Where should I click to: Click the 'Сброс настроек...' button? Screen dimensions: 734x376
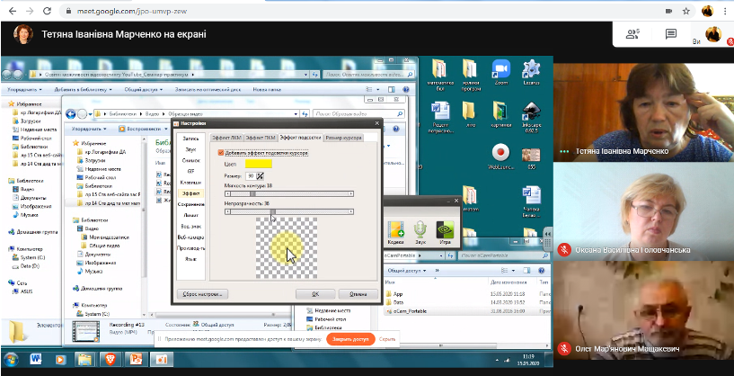click(203, 294)
